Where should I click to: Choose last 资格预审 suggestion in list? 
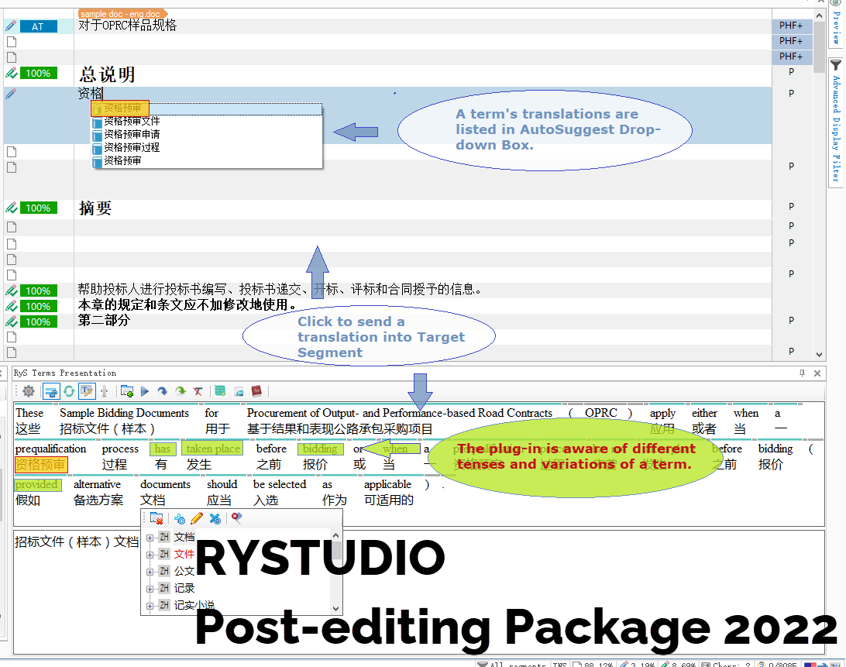click(x=122, y=161)
